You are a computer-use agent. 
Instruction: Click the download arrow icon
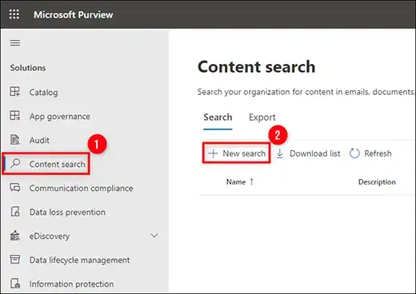[280, 153]
